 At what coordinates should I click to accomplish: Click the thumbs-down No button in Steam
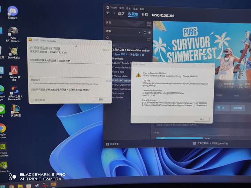tap(221, 108)
